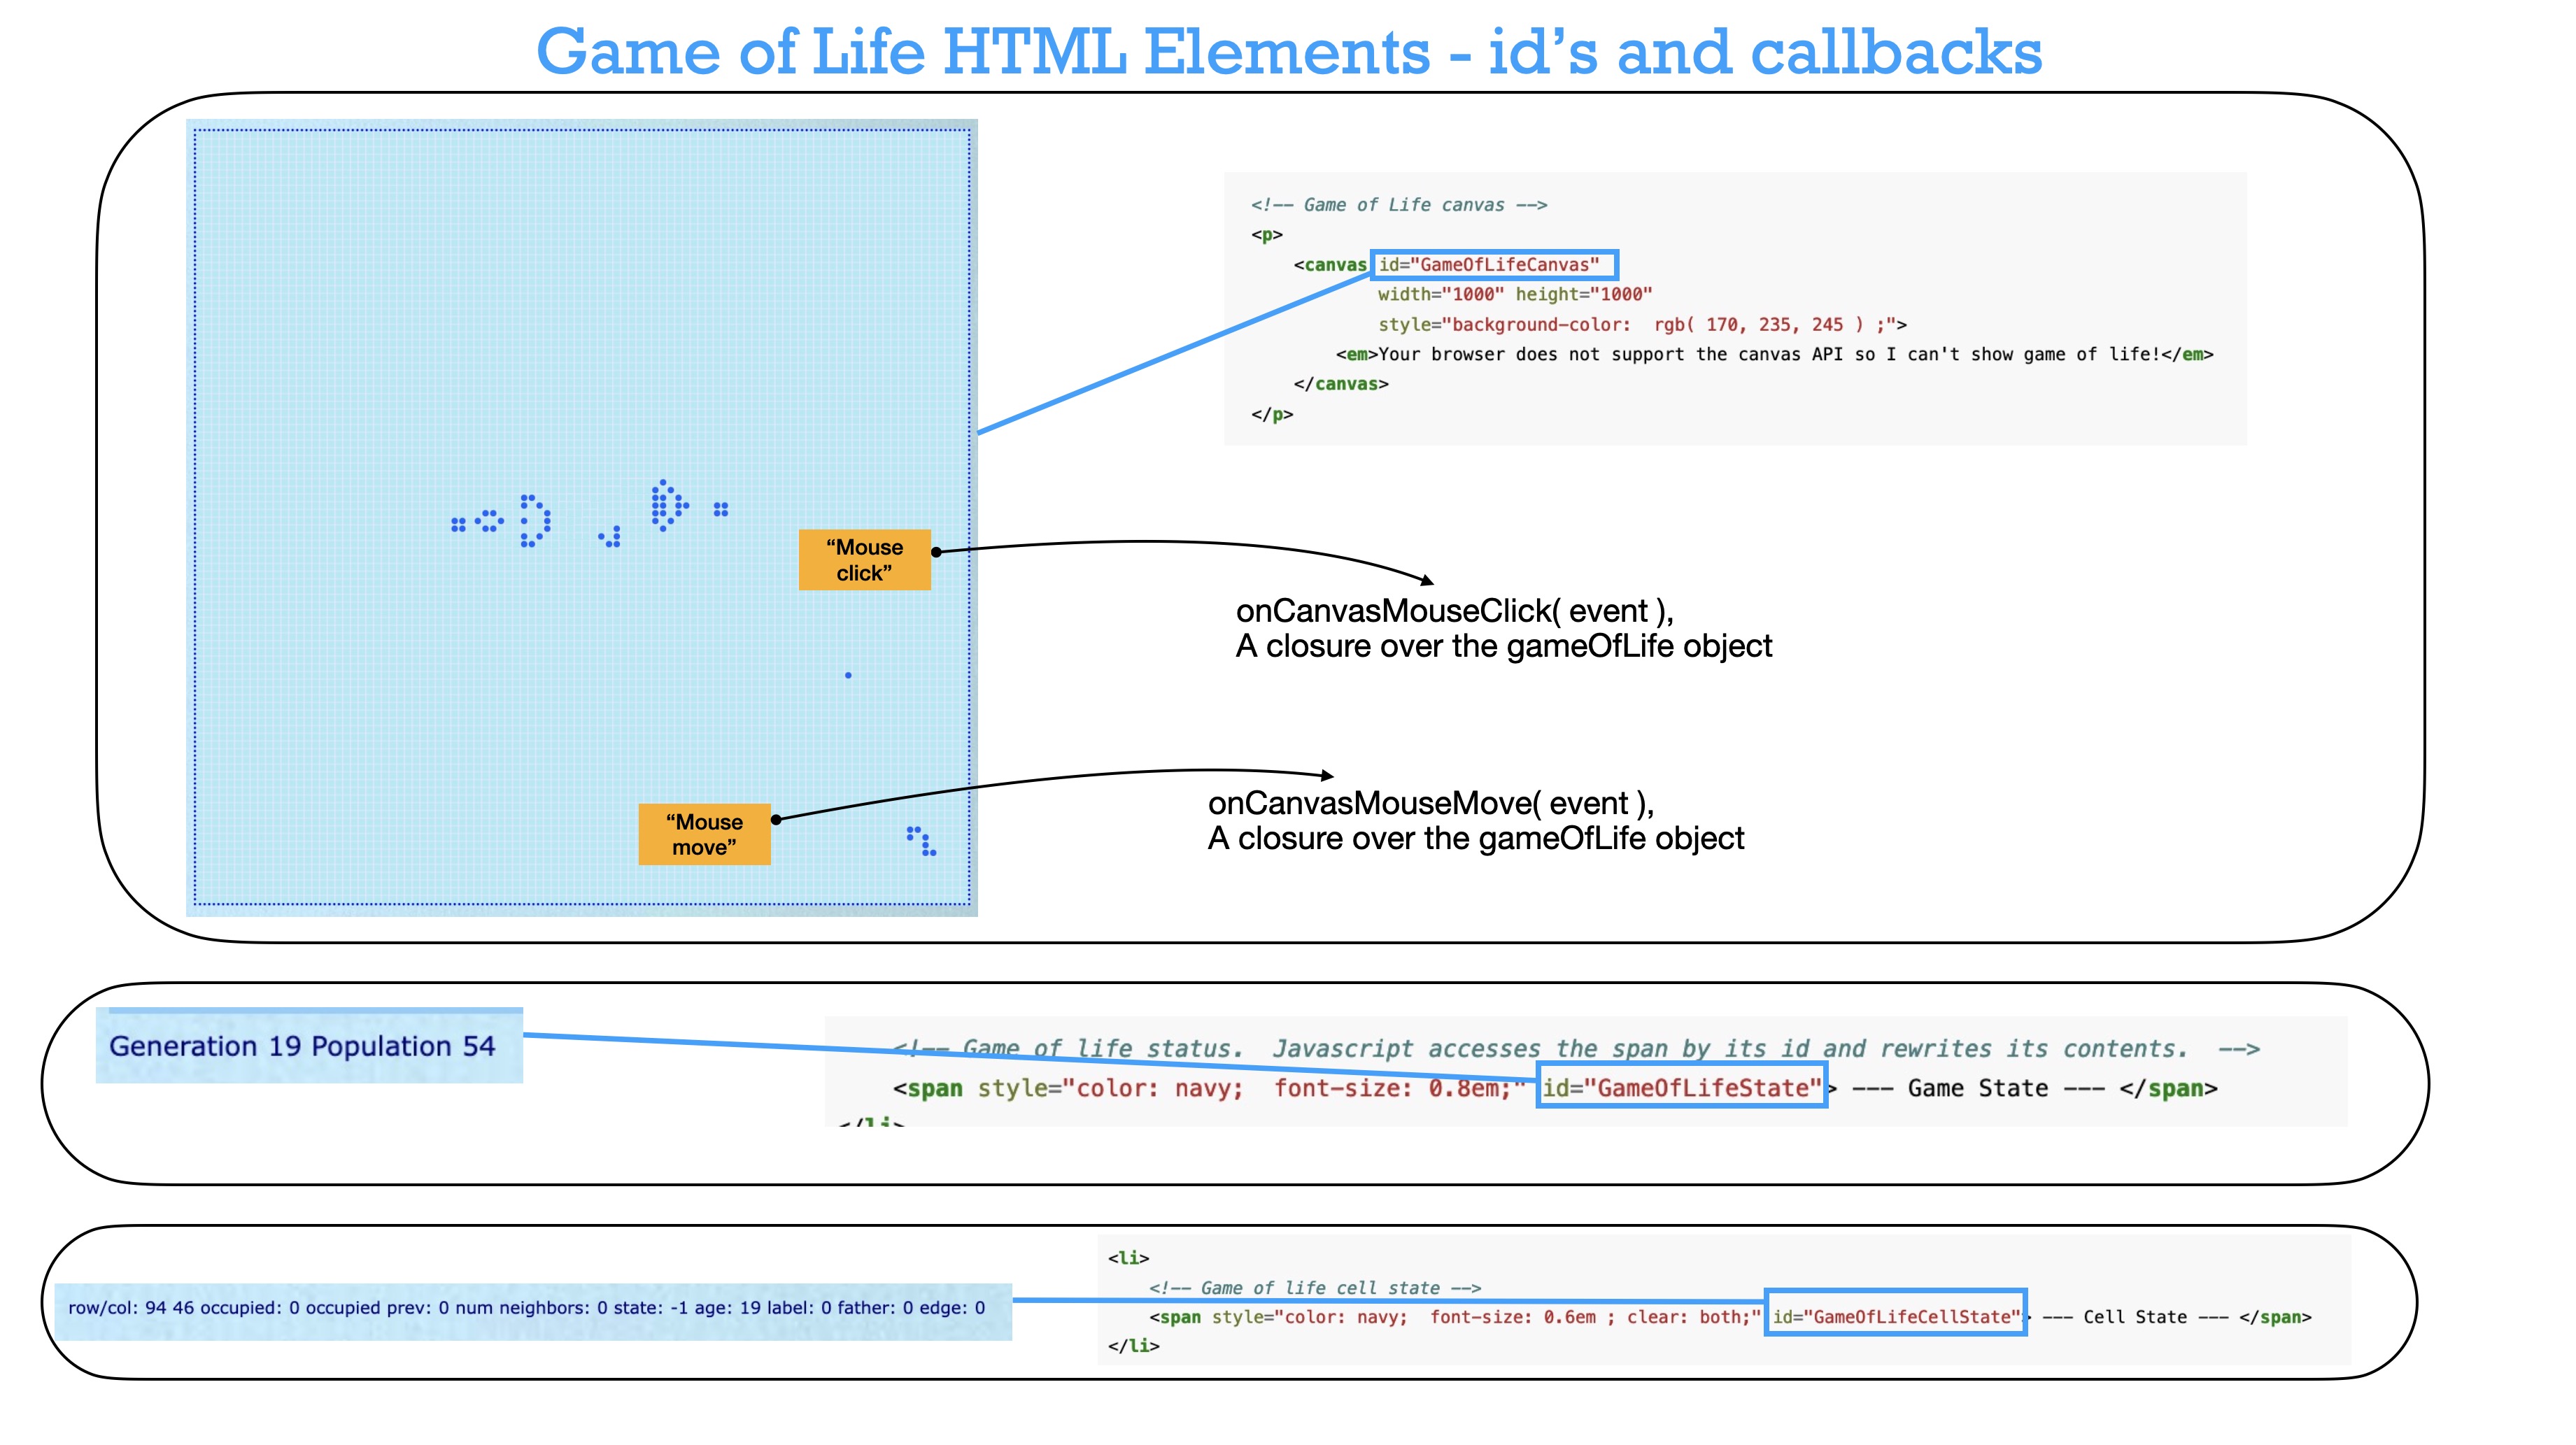Viewport: 2576px width, 1445px height.
Task: Click the style="color: navy; font-size: 0.6em ; clear: both;" text
Action: 1486,1317
